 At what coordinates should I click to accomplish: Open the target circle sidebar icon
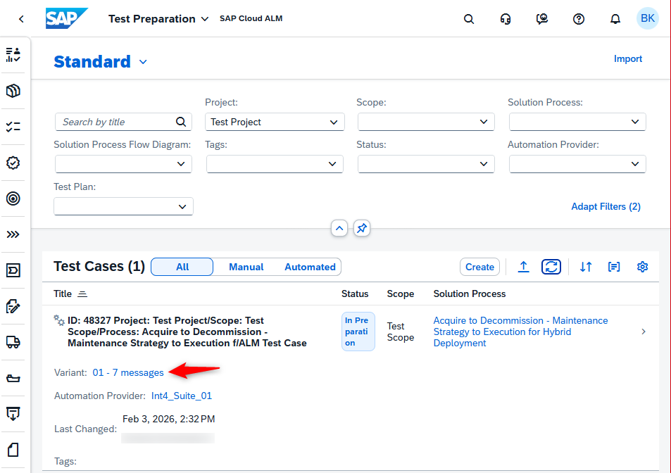click(13, 198)
